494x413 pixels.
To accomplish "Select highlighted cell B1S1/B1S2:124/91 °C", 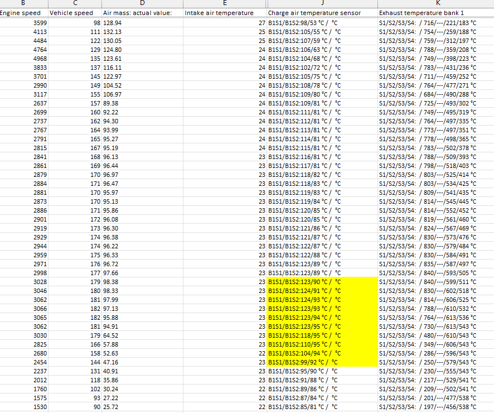I will 322,291.
